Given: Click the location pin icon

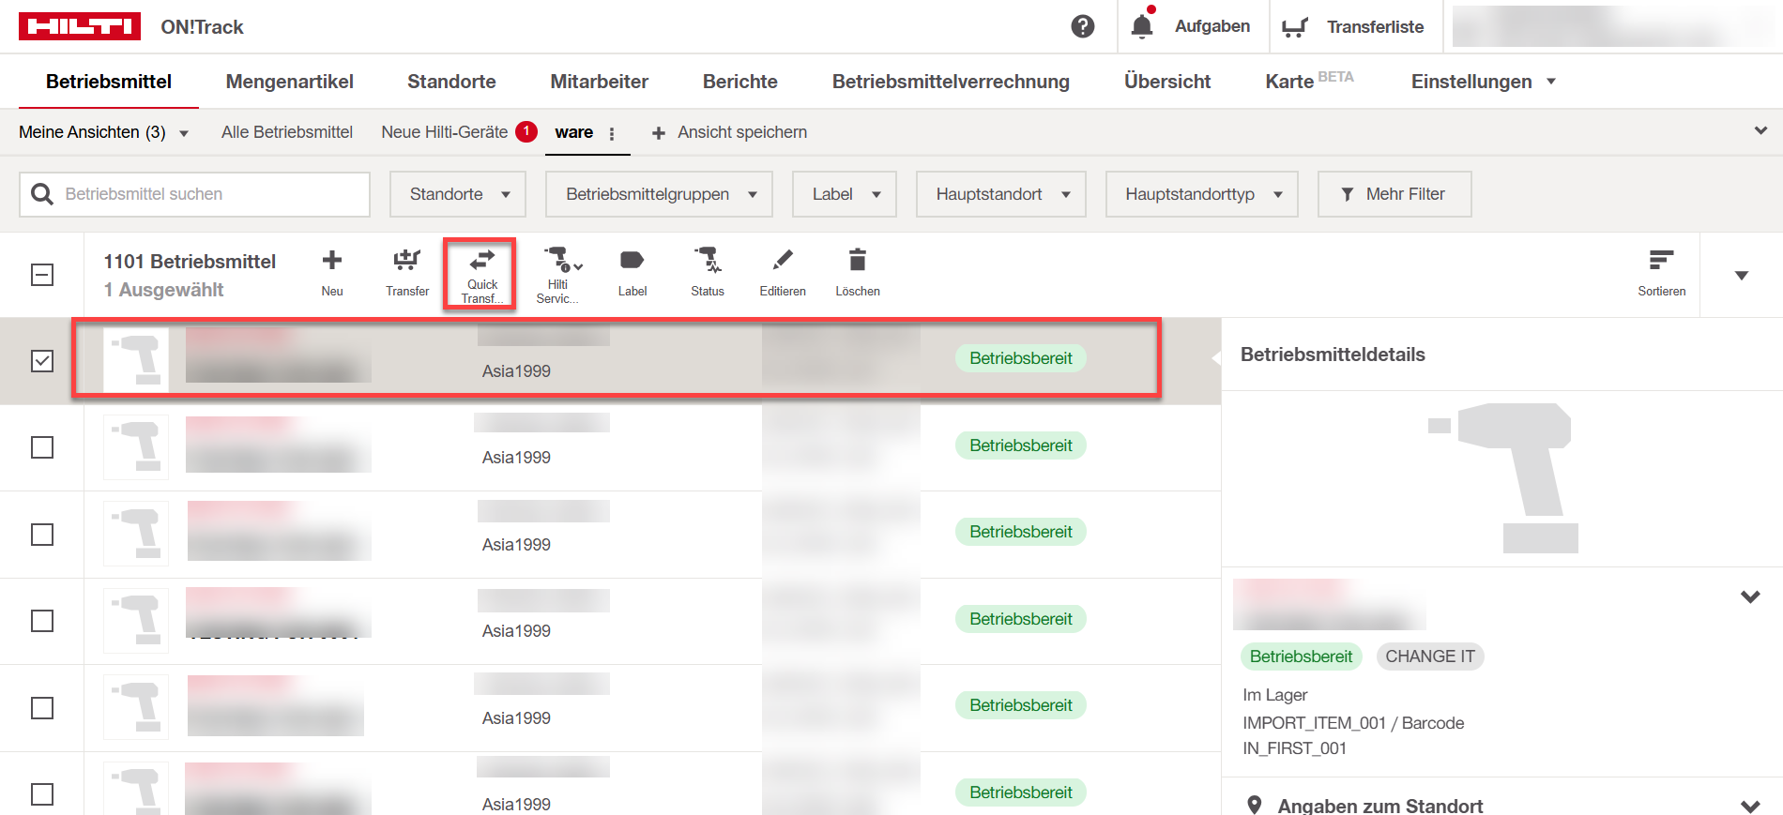Looking at the screenshot, I should click(x=1254, y=805).
